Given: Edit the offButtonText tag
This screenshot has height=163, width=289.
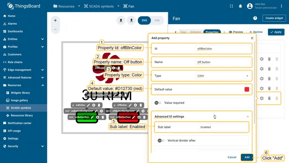Looking at the screenshot, I should [134, 117].
